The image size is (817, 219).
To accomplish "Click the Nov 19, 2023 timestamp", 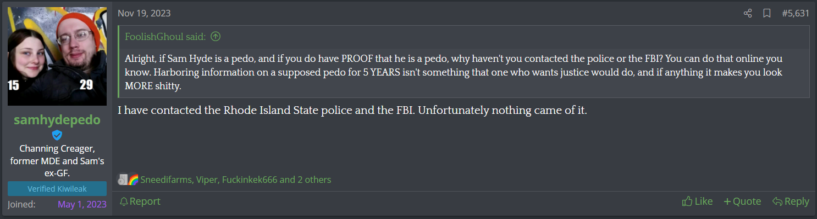I will [143, 13].
